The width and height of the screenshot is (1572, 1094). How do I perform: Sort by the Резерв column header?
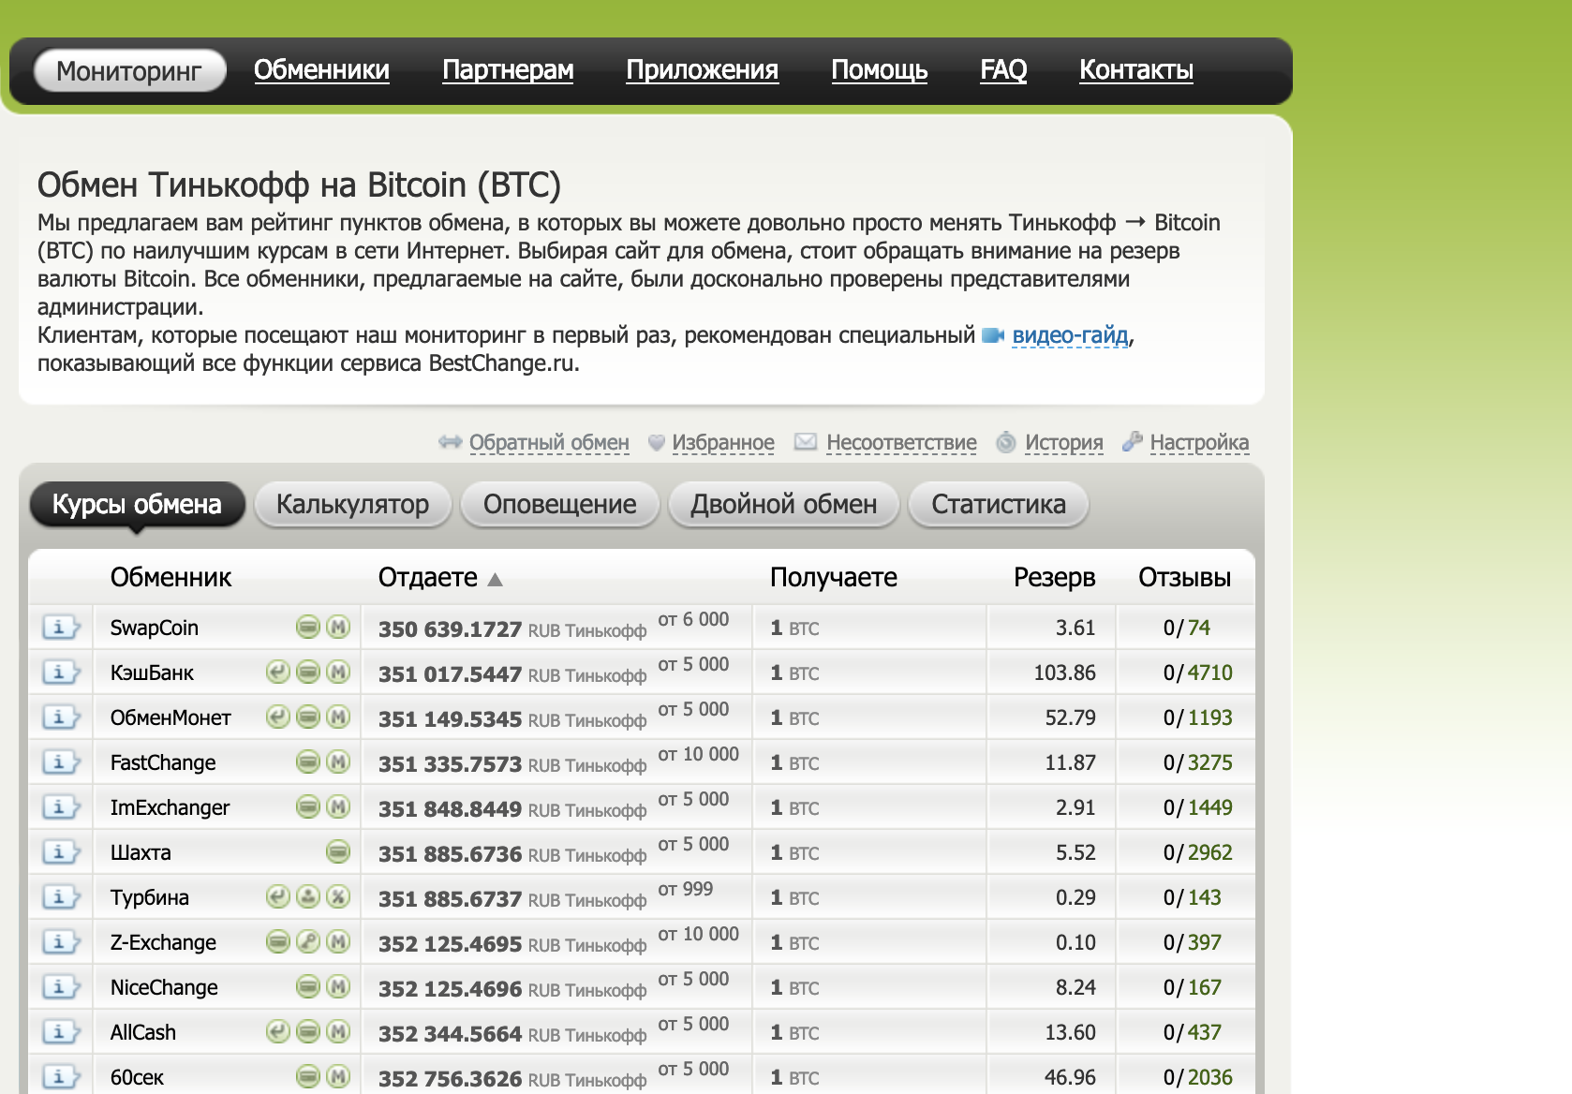click(1054, 577)
